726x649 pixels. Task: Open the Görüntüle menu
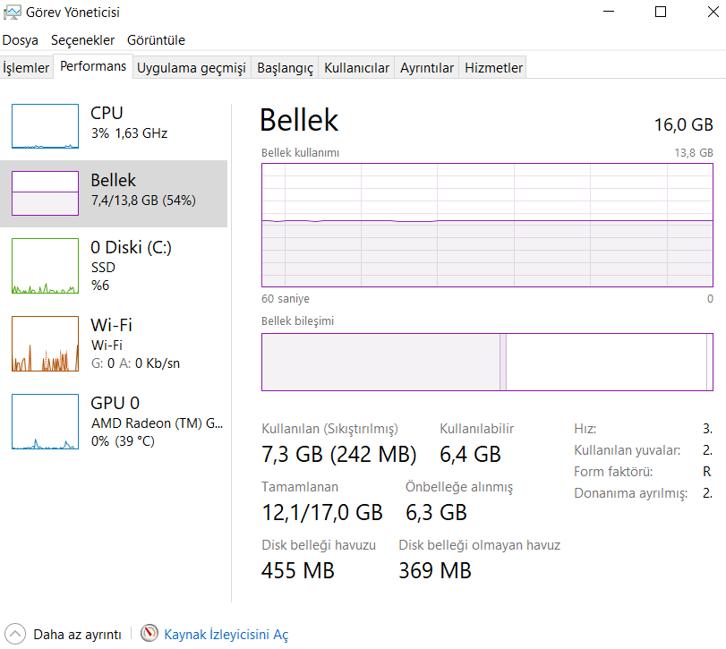click(x=156, y=40)
